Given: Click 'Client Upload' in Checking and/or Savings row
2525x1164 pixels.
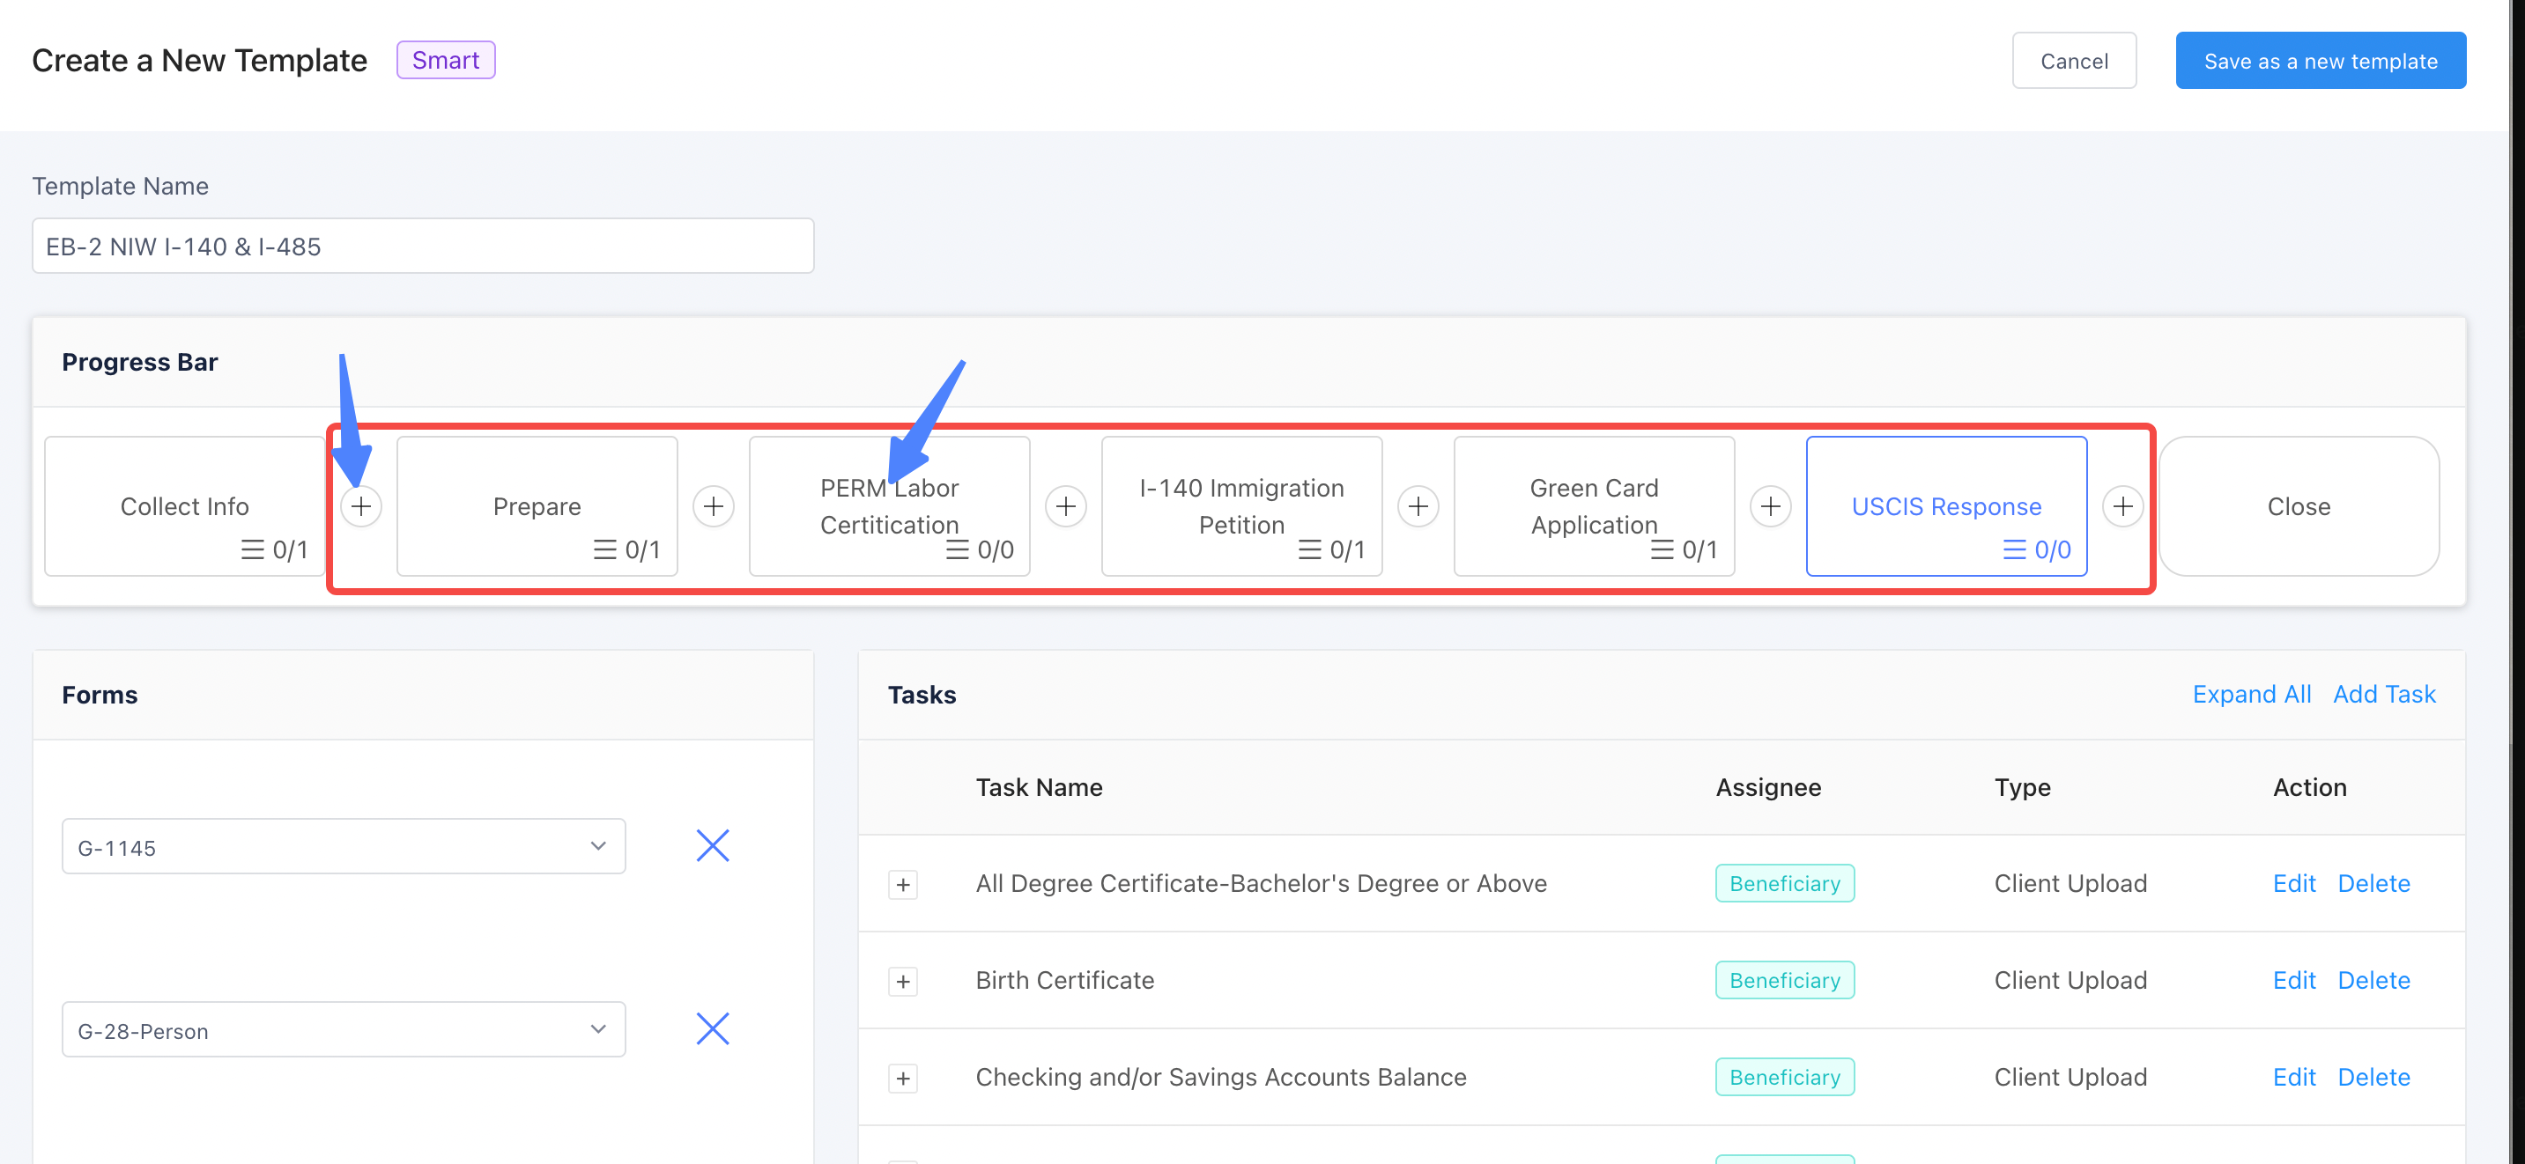Looking at the screenshot, I should coord(2070,1078).
